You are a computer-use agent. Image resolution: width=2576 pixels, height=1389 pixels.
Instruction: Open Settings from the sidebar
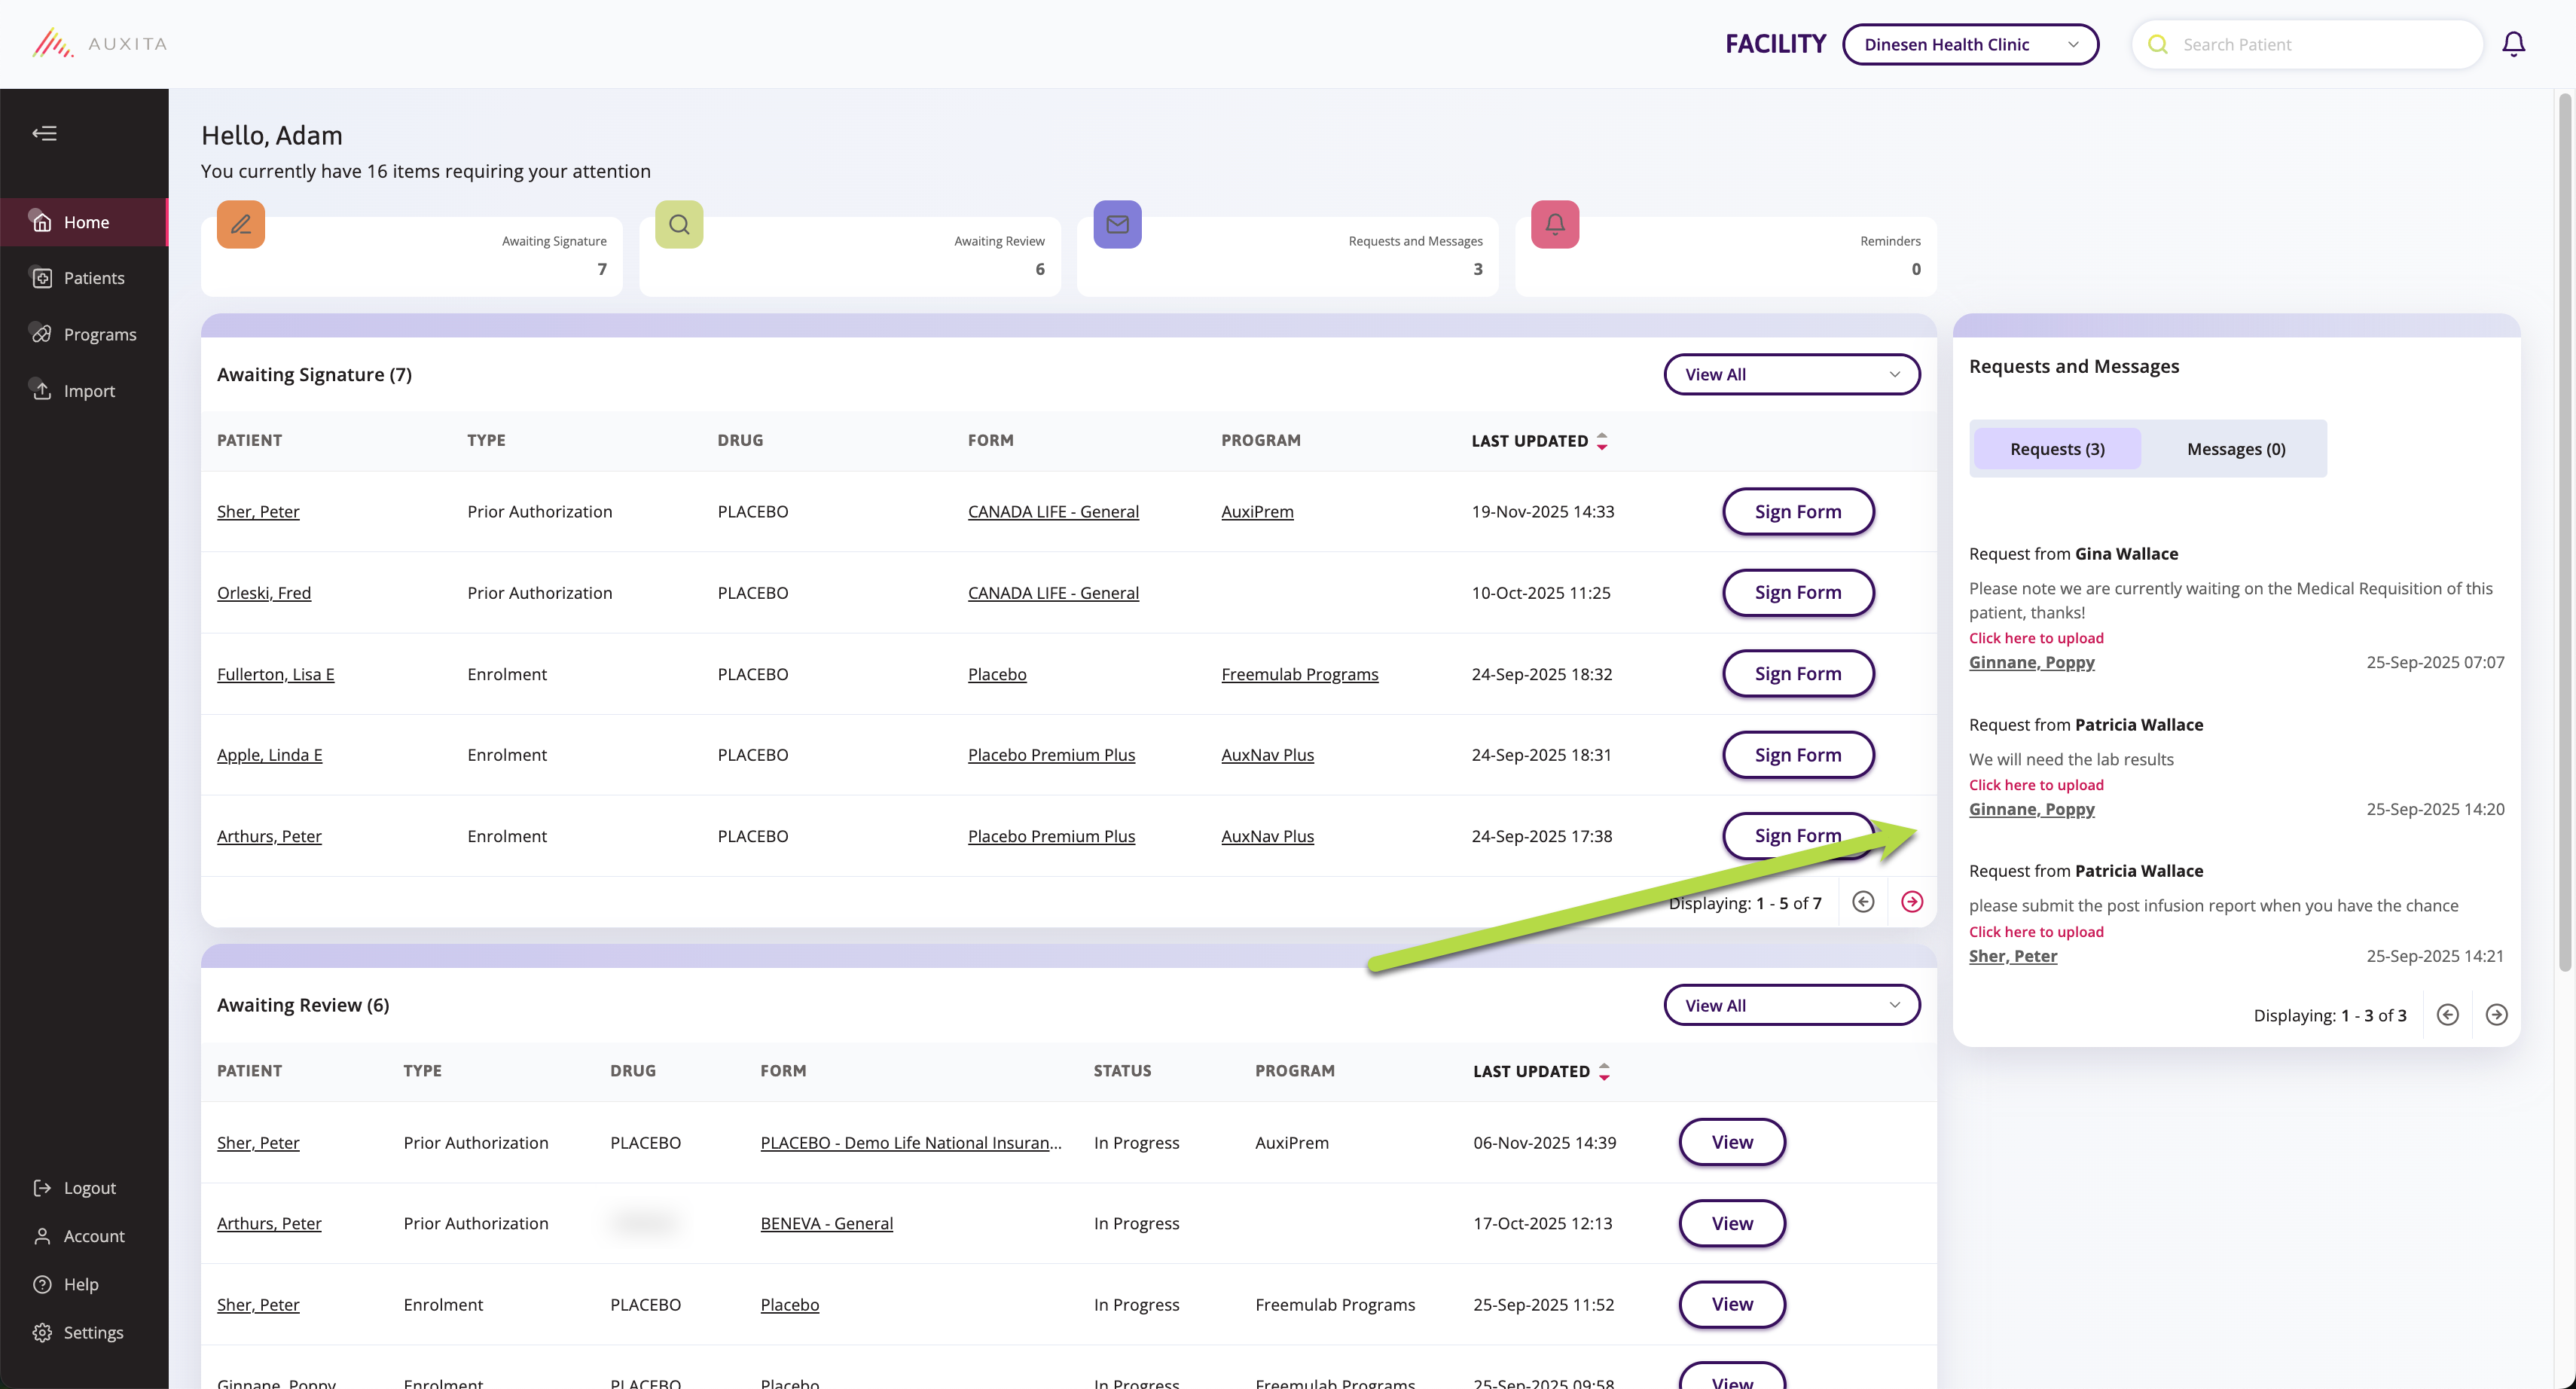click(93, 1332)
